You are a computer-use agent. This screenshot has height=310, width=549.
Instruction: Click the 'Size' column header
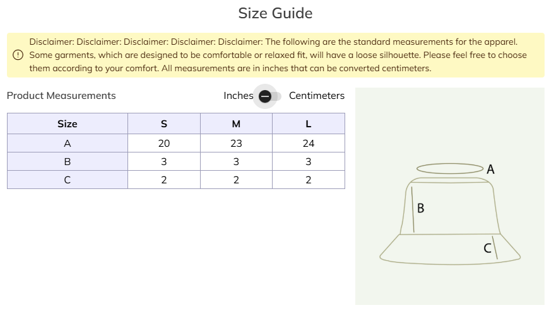[x=68, y=123]
